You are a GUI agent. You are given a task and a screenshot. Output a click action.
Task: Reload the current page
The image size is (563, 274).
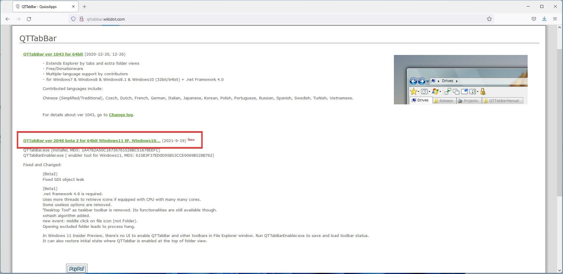point(29,19)
